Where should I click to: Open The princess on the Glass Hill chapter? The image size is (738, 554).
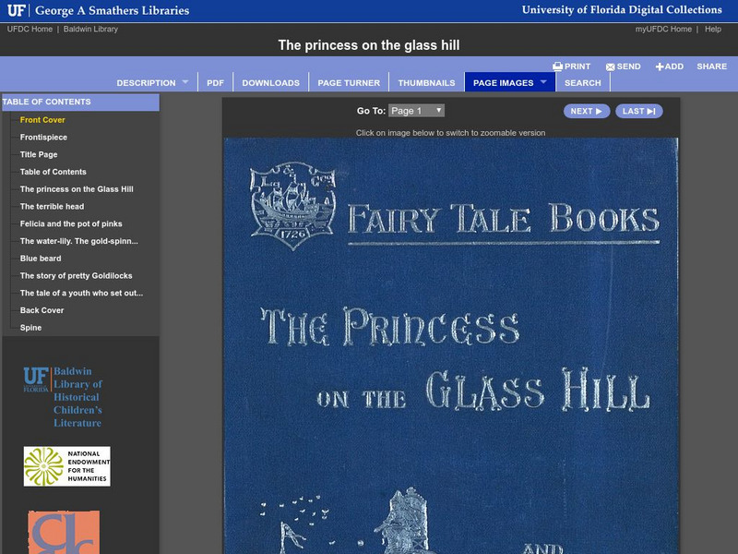[77, 189]
